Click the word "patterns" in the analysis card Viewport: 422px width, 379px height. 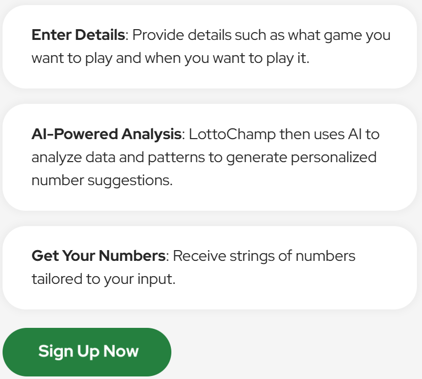coord(176,157)
